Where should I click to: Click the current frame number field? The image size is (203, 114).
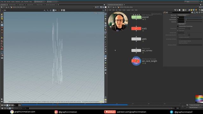click(x=16, y=105)
